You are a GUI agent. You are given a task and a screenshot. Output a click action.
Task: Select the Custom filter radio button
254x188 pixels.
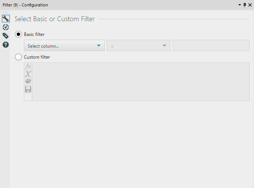point(18,57)
